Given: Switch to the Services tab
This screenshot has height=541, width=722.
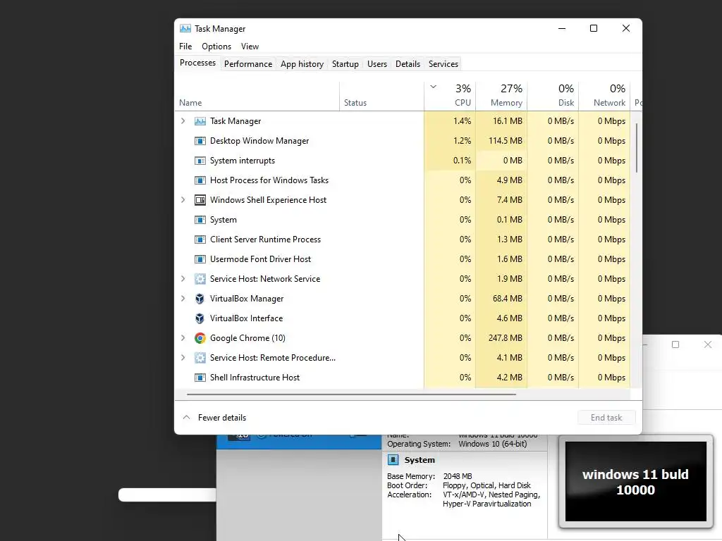Looking at the screenshot, I should (443, 64).
